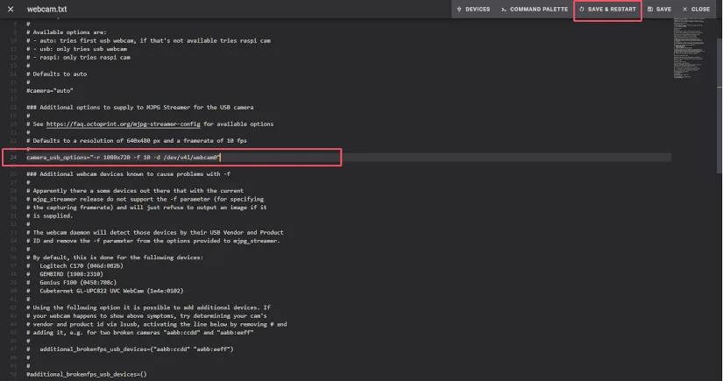Click the #camera="auto" line
This screenshot has height=381, width=723.
point(50,91)
